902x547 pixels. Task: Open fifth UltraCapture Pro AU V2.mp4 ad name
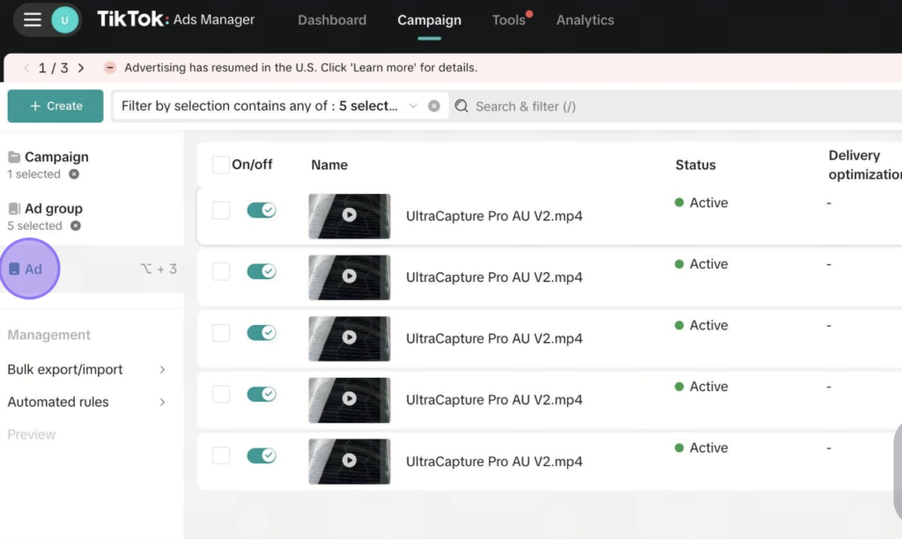tap(494, 462)
